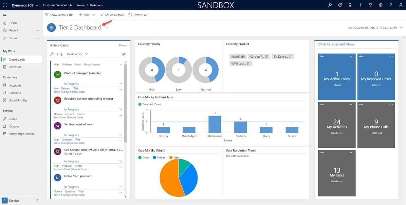Open the New button dropdown arrow

(94, 15)
